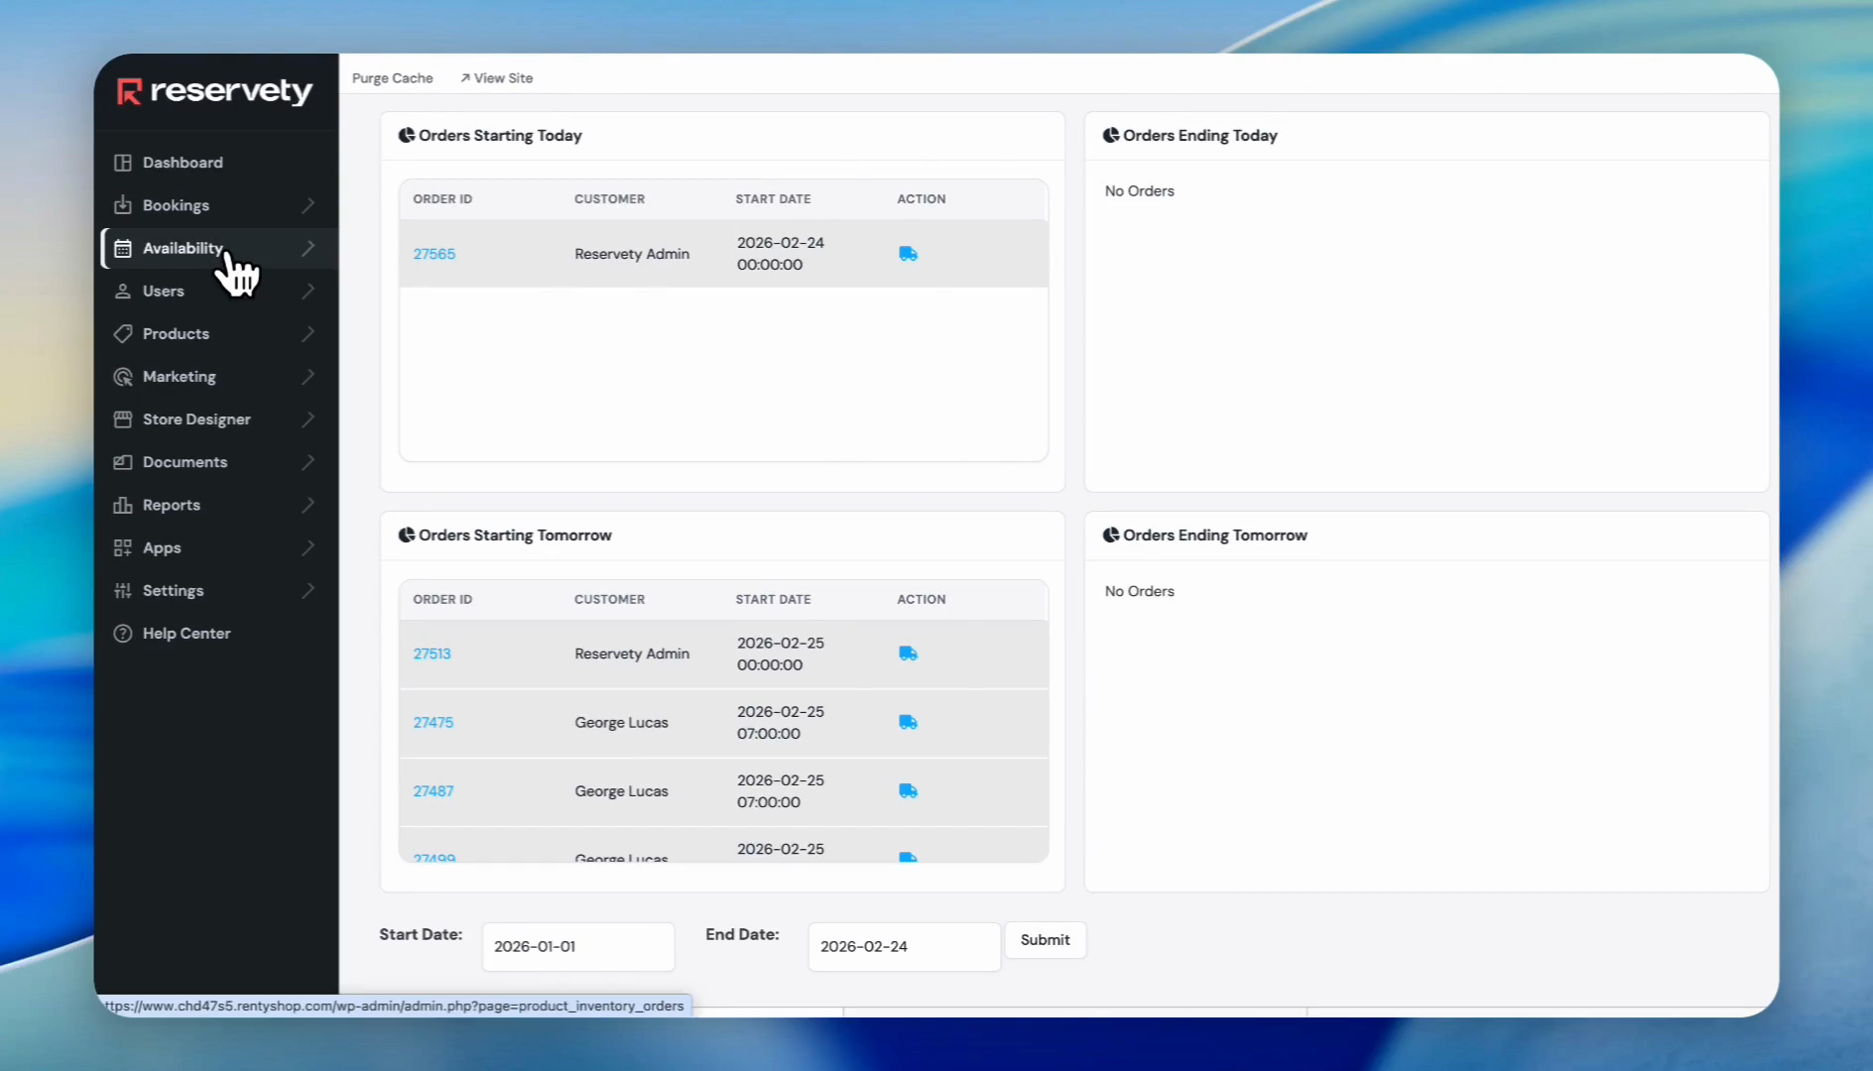Go to the Products menu item
The height and width of the screenshot is (1071, 1873).
point(216,333)
